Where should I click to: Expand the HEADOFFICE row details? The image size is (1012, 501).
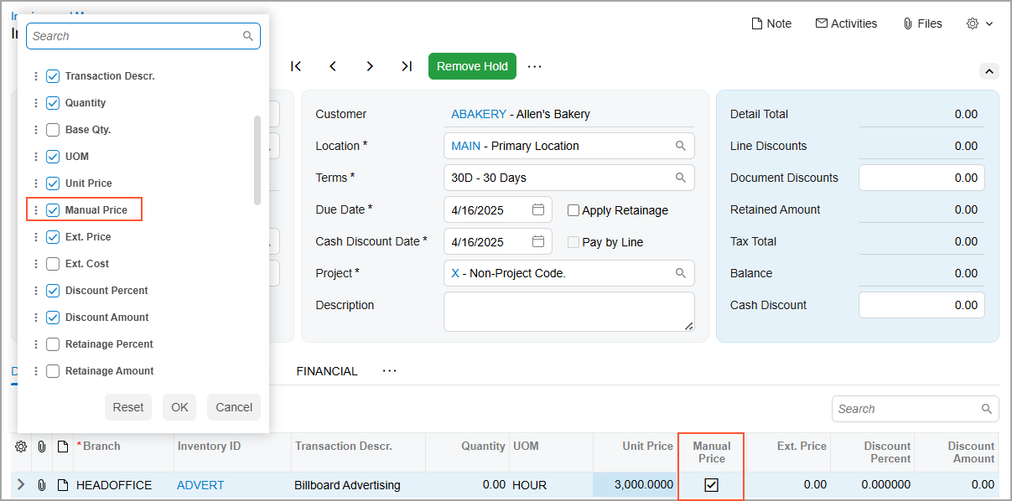[x=21, y=485]
